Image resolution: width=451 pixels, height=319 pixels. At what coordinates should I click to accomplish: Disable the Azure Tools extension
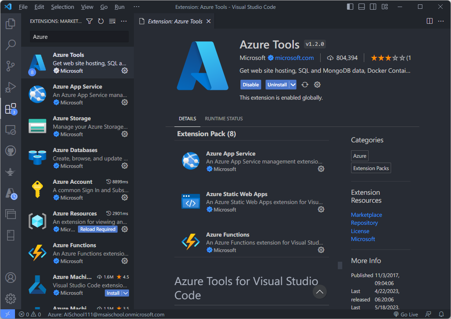click(x=251, y=85)
